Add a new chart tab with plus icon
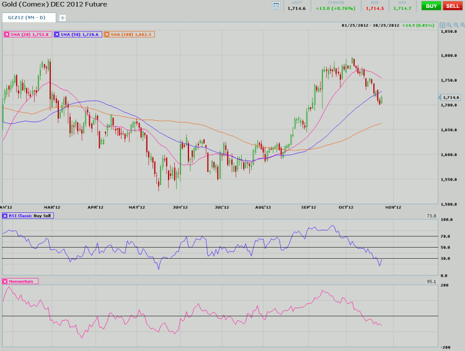 click(x=62, y=17)
